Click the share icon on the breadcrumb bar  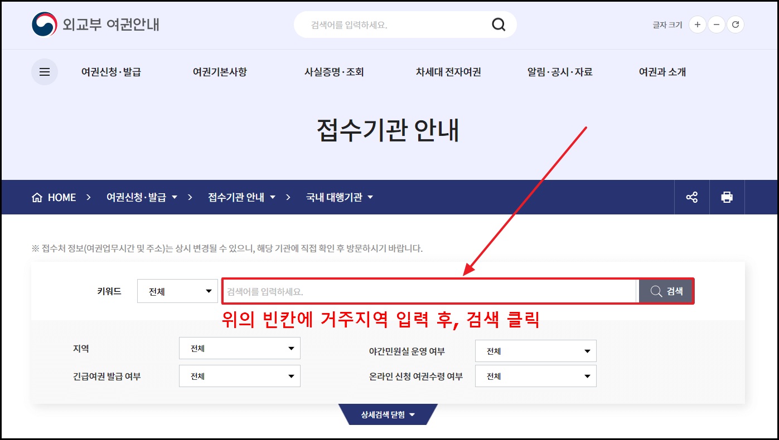pos(691,197)
